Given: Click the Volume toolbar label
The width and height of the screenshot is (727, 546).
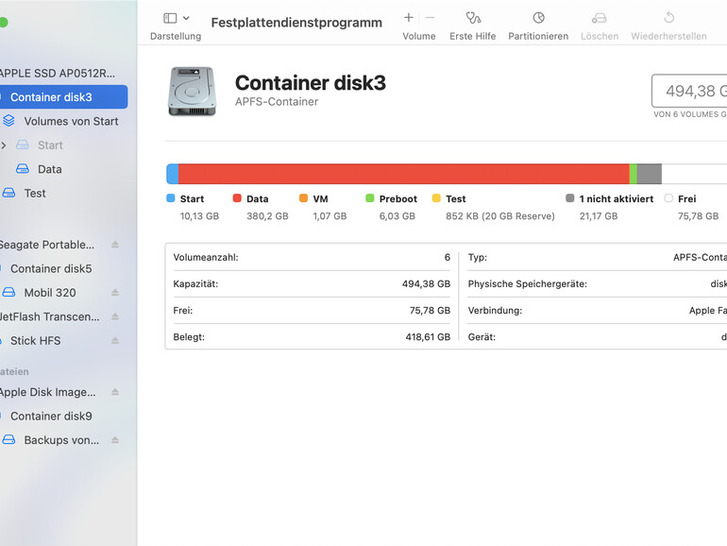Looking at the screenshot, I should tap(418, 36).
